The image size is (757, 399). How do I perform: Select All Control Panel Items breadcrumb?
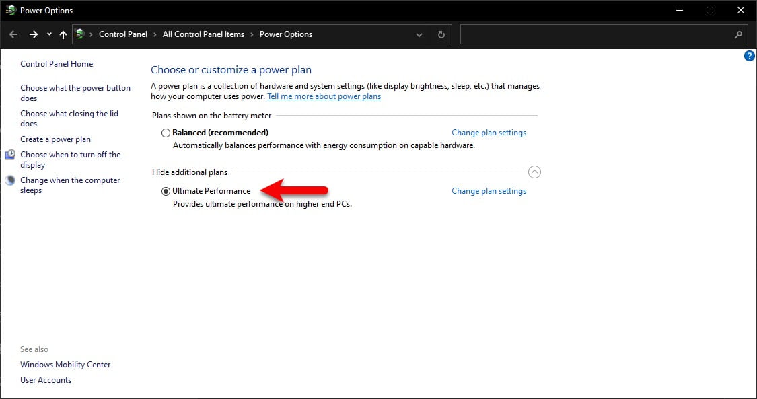point(203,34)
